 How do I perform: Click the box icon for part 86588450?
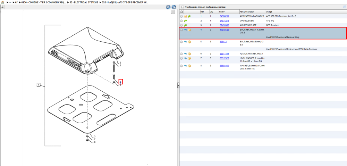(189, 66)
